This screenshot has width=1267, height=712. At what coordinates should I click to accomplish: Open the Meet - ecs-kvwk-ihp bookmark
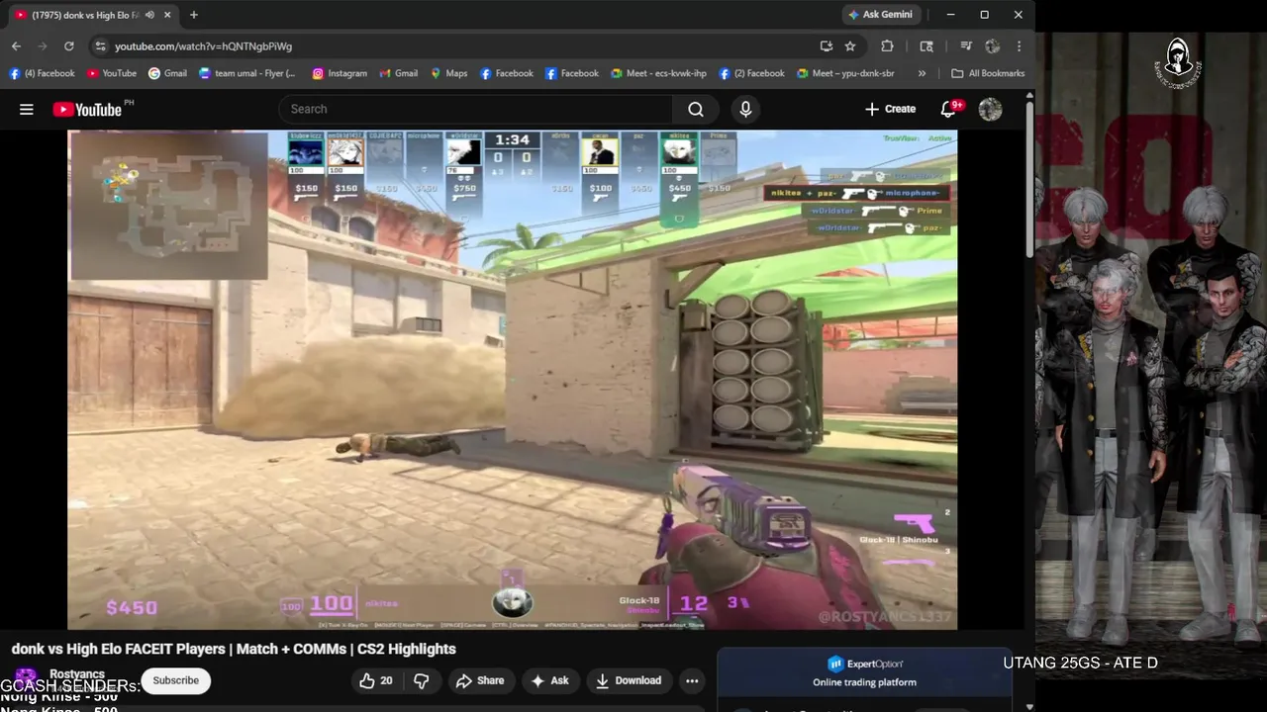coord(658,73)
